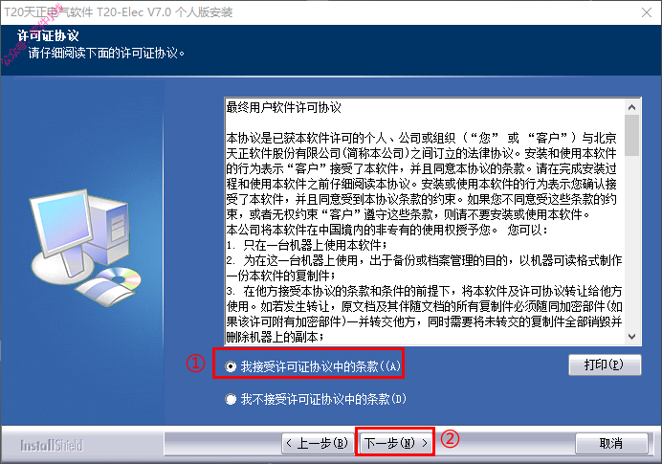Viewport: 662px width, 464px height.
Task: Click the InstallShield logo
Action: (52, 446)
